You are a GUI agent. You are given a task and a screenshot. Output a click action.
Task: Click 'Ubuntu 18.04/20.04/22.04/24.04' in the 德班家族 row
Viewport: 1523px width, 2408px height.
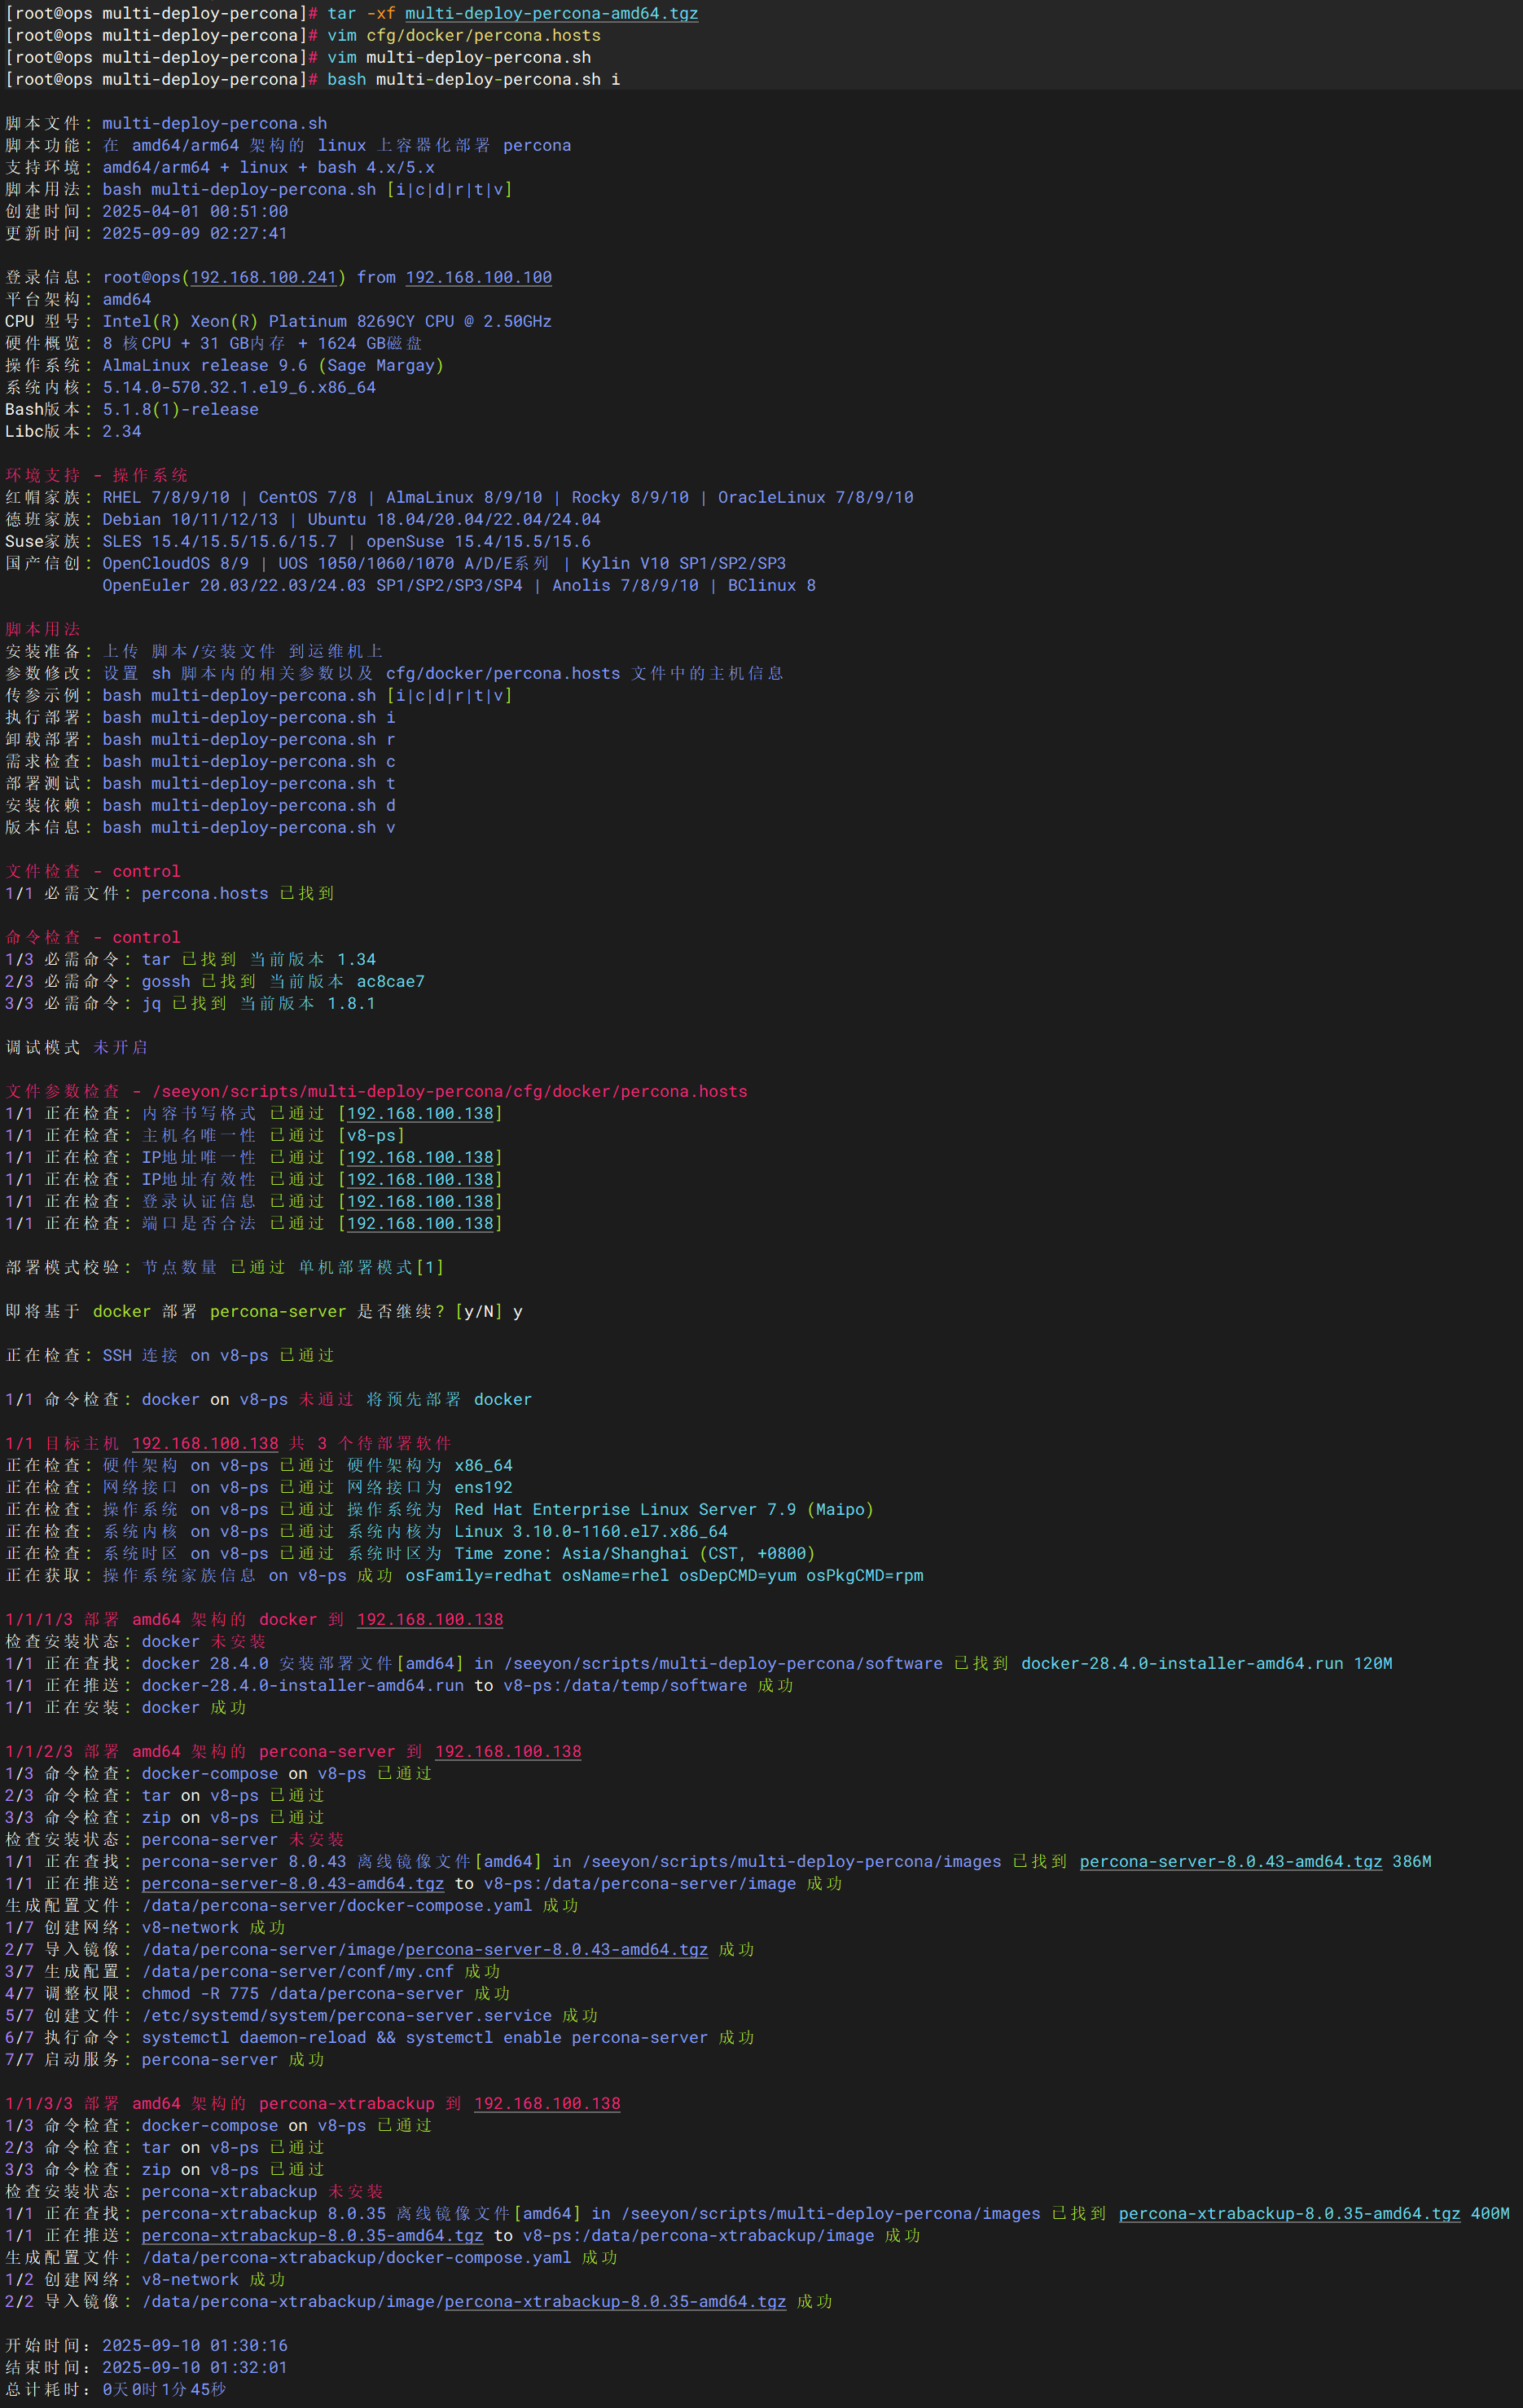(x=454, y=520)
